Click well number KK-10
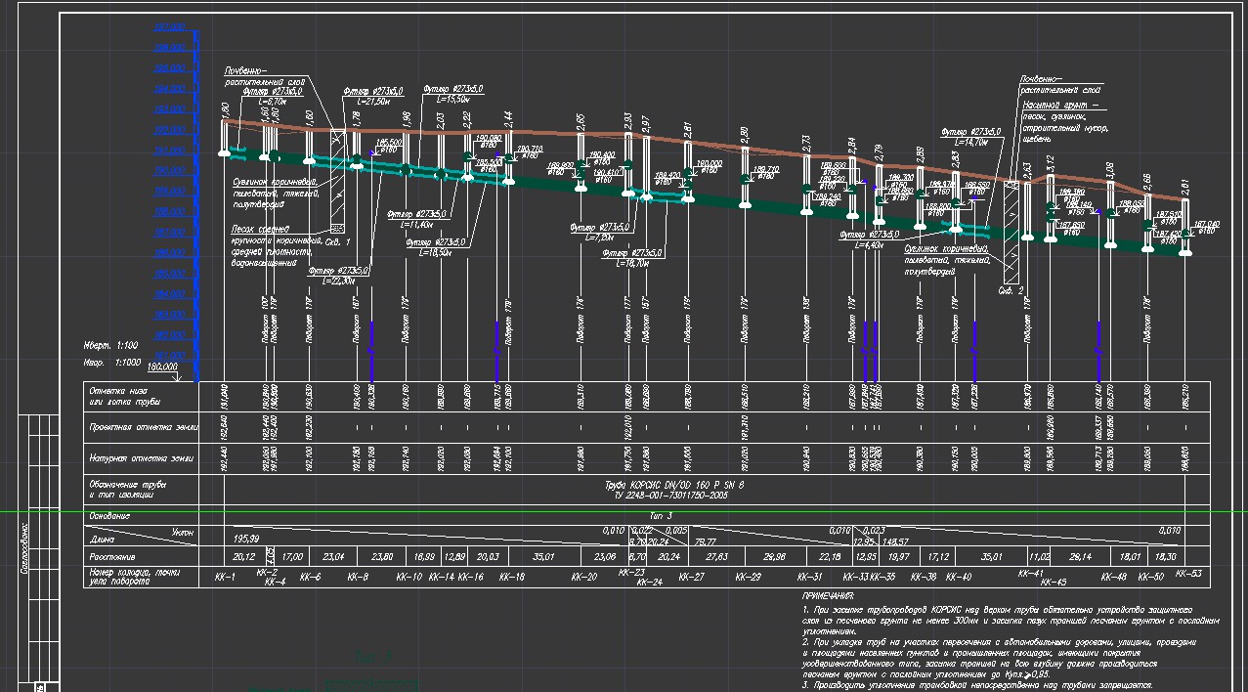Viewport: 1248px width, 692px height. click(x=409, y=577)
